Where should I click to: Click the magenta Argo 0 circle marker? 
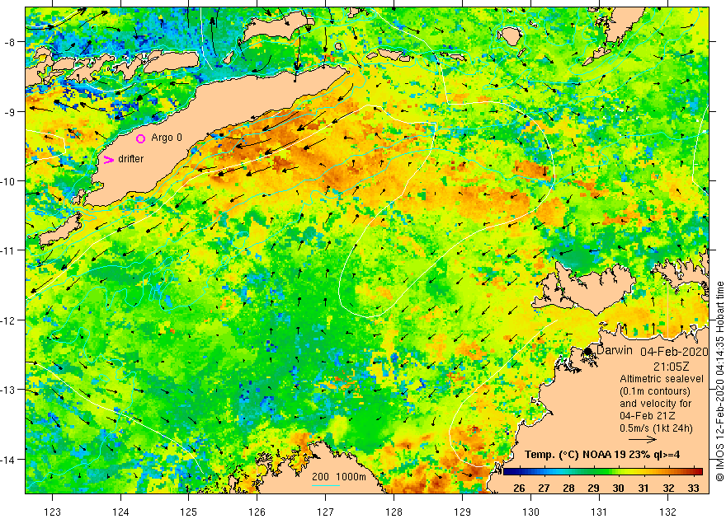click(141, 138)
